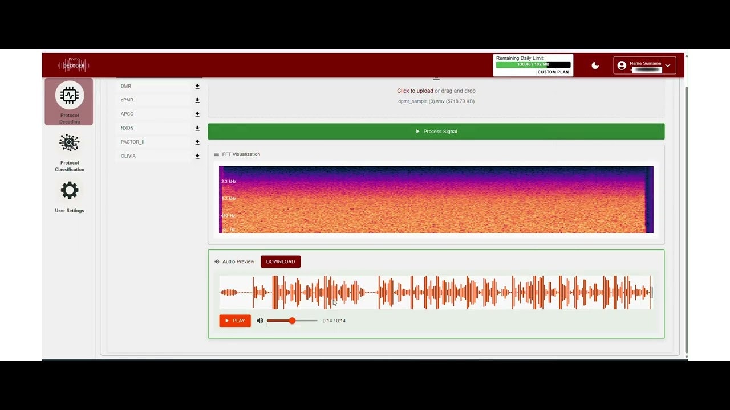This screenshot has height=410, width=730.
Task: Open the Protocol Classification sidebar icon
Action: click(69, 143)
